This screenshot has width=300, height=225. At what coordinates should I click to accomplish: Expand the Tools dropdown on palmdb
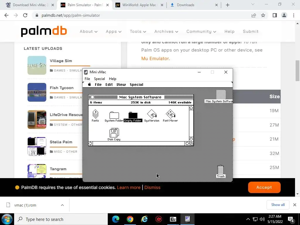pos(138,31)
